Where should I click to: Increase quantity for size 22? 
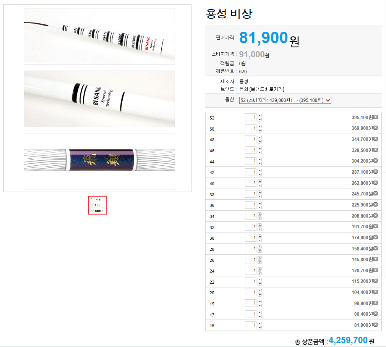(259, 279)
